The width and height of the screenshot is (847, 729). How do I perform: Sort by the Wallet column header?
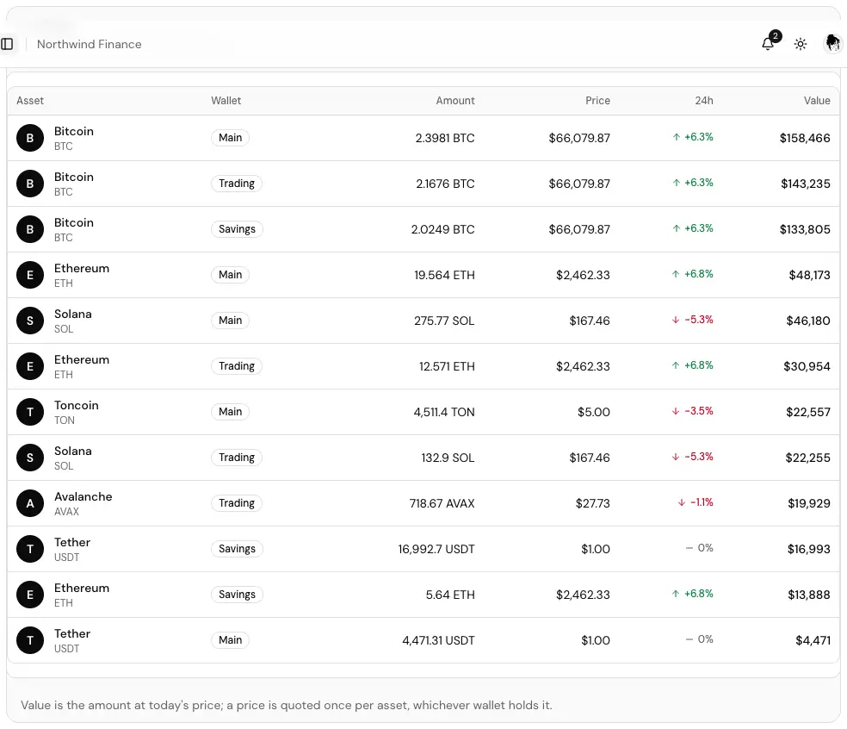[226, 101]
